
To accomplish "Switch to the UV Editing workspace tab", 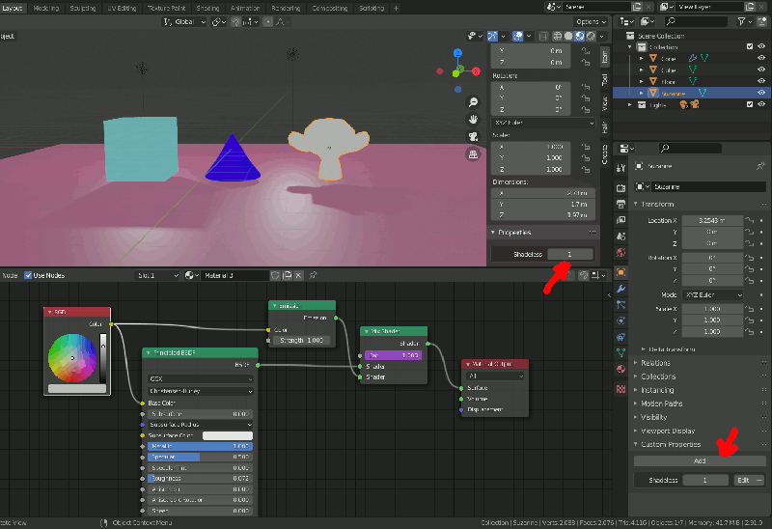I will coord(123,8).
